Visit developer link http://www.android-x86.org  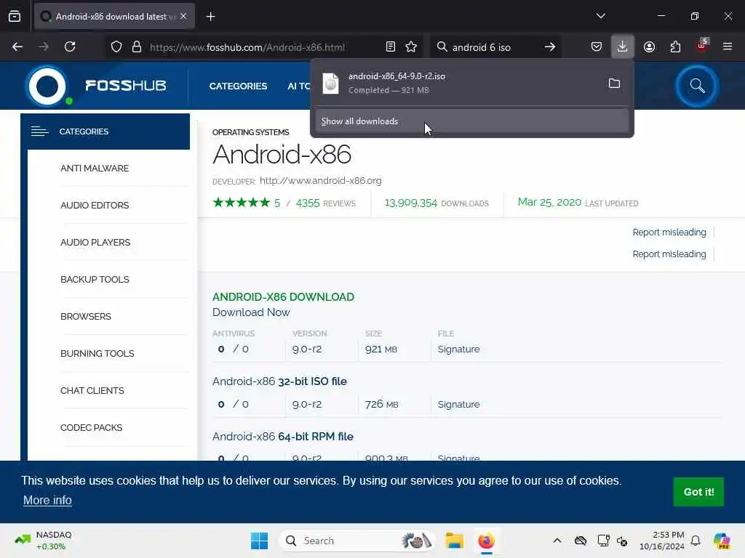click(321, 181)
